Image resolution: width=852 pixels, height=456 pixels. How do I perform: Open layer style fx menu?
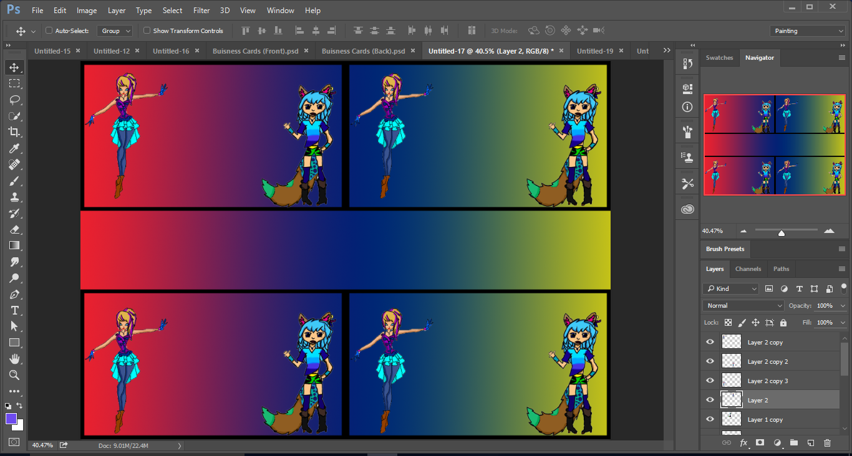point(743,443)
